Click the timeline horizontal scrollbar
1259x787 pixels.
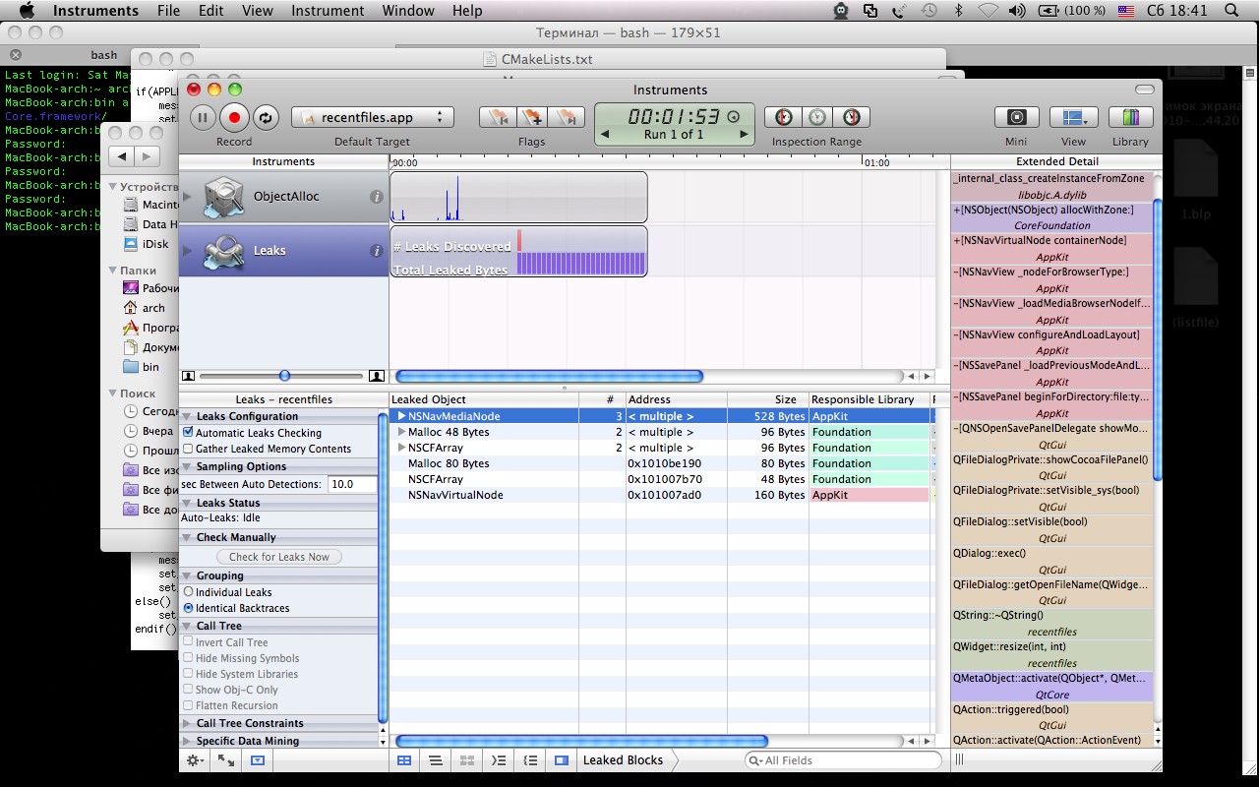point(549,376)
